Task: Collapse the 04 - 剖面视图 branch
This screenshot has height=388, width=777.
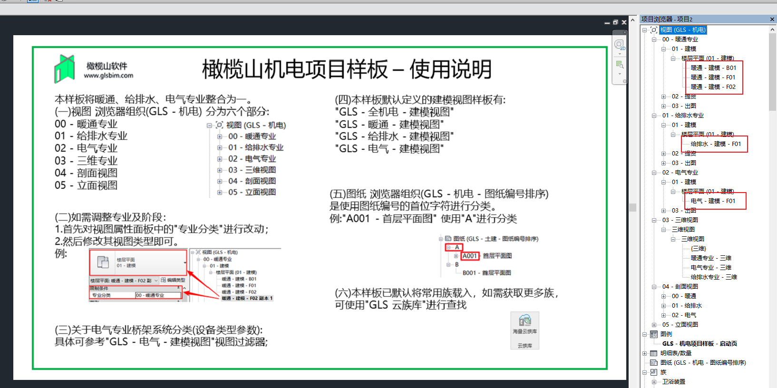Action: (654, 287)
